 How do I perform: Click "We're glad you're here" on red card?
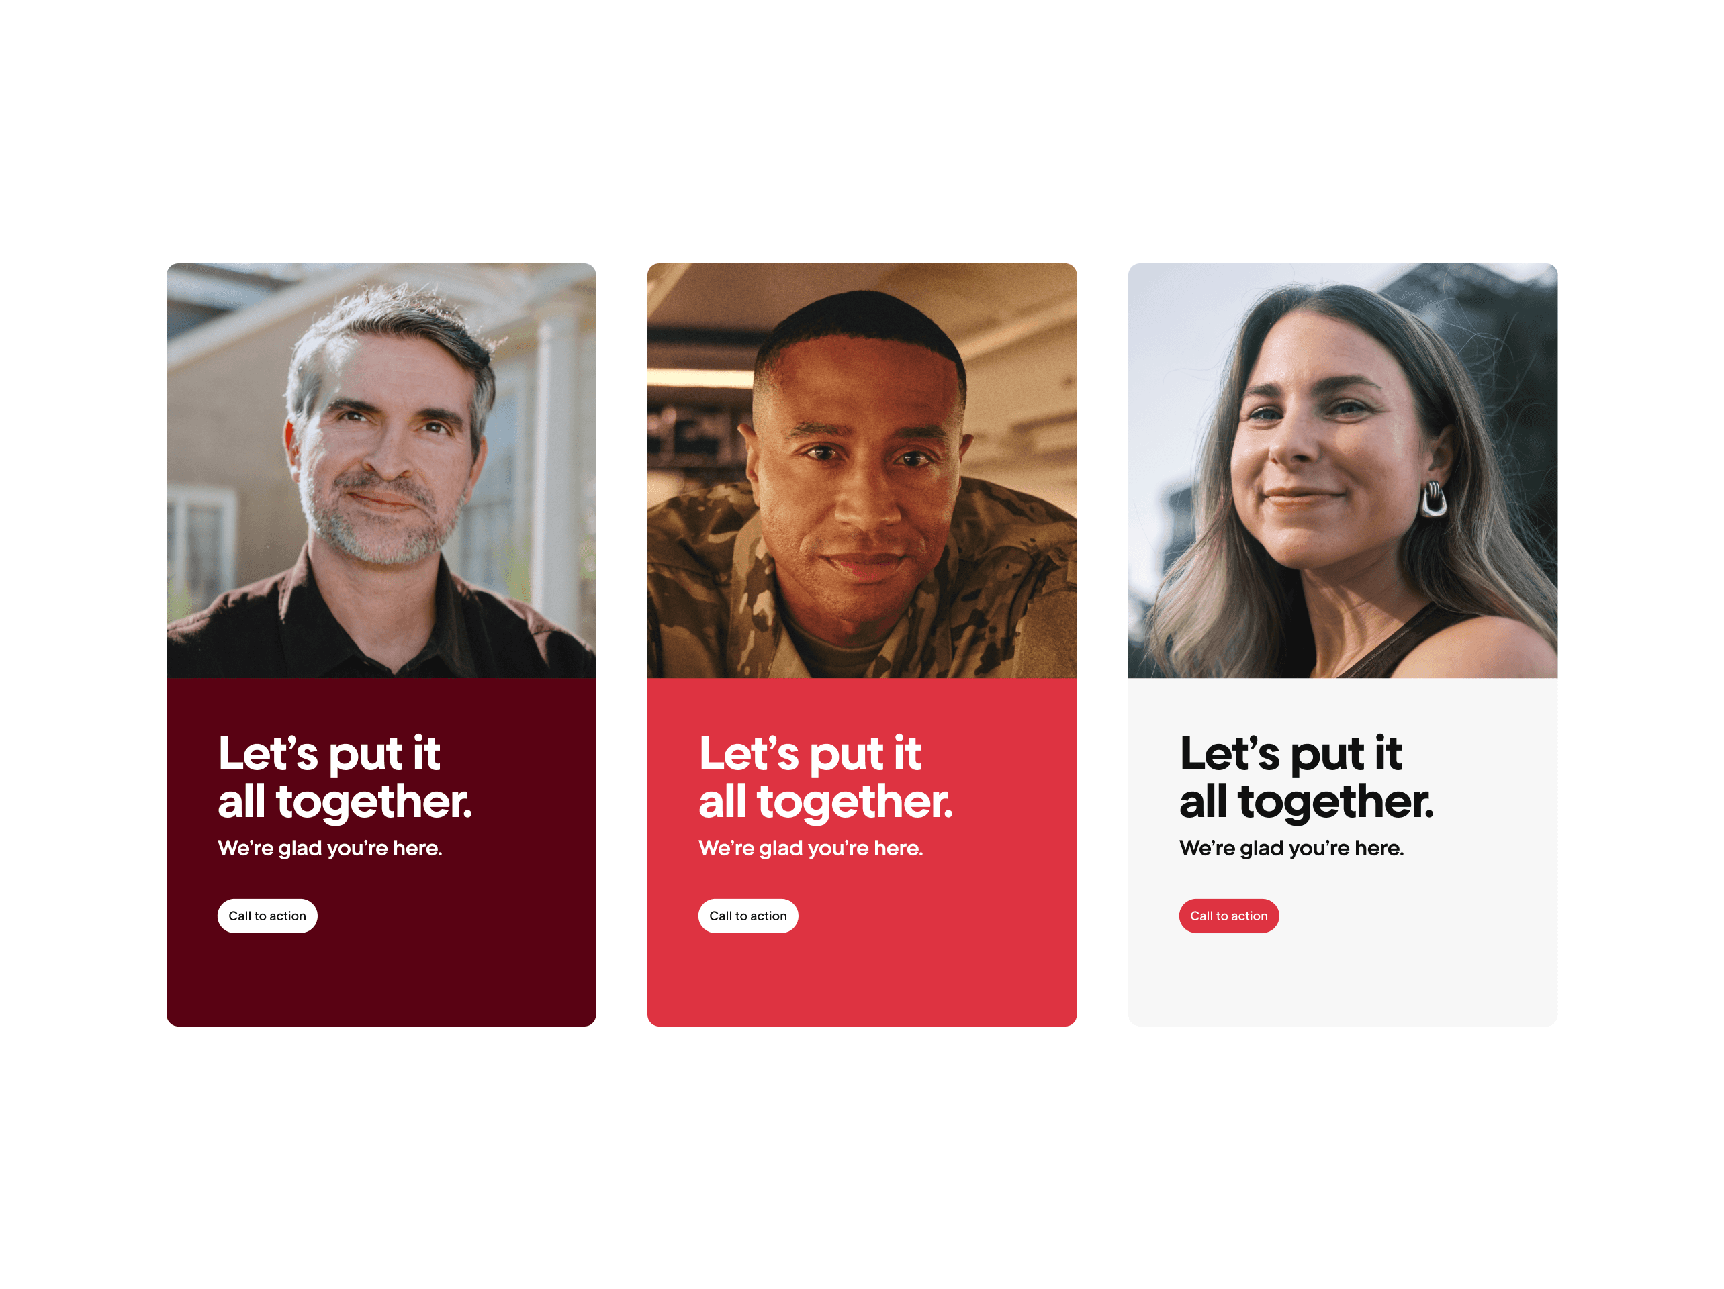pyautogui.click(x=811, y=848)
